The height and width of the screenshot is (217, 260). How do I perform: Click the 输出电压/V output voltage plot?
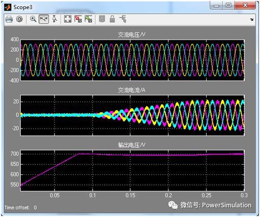(132, 171)
